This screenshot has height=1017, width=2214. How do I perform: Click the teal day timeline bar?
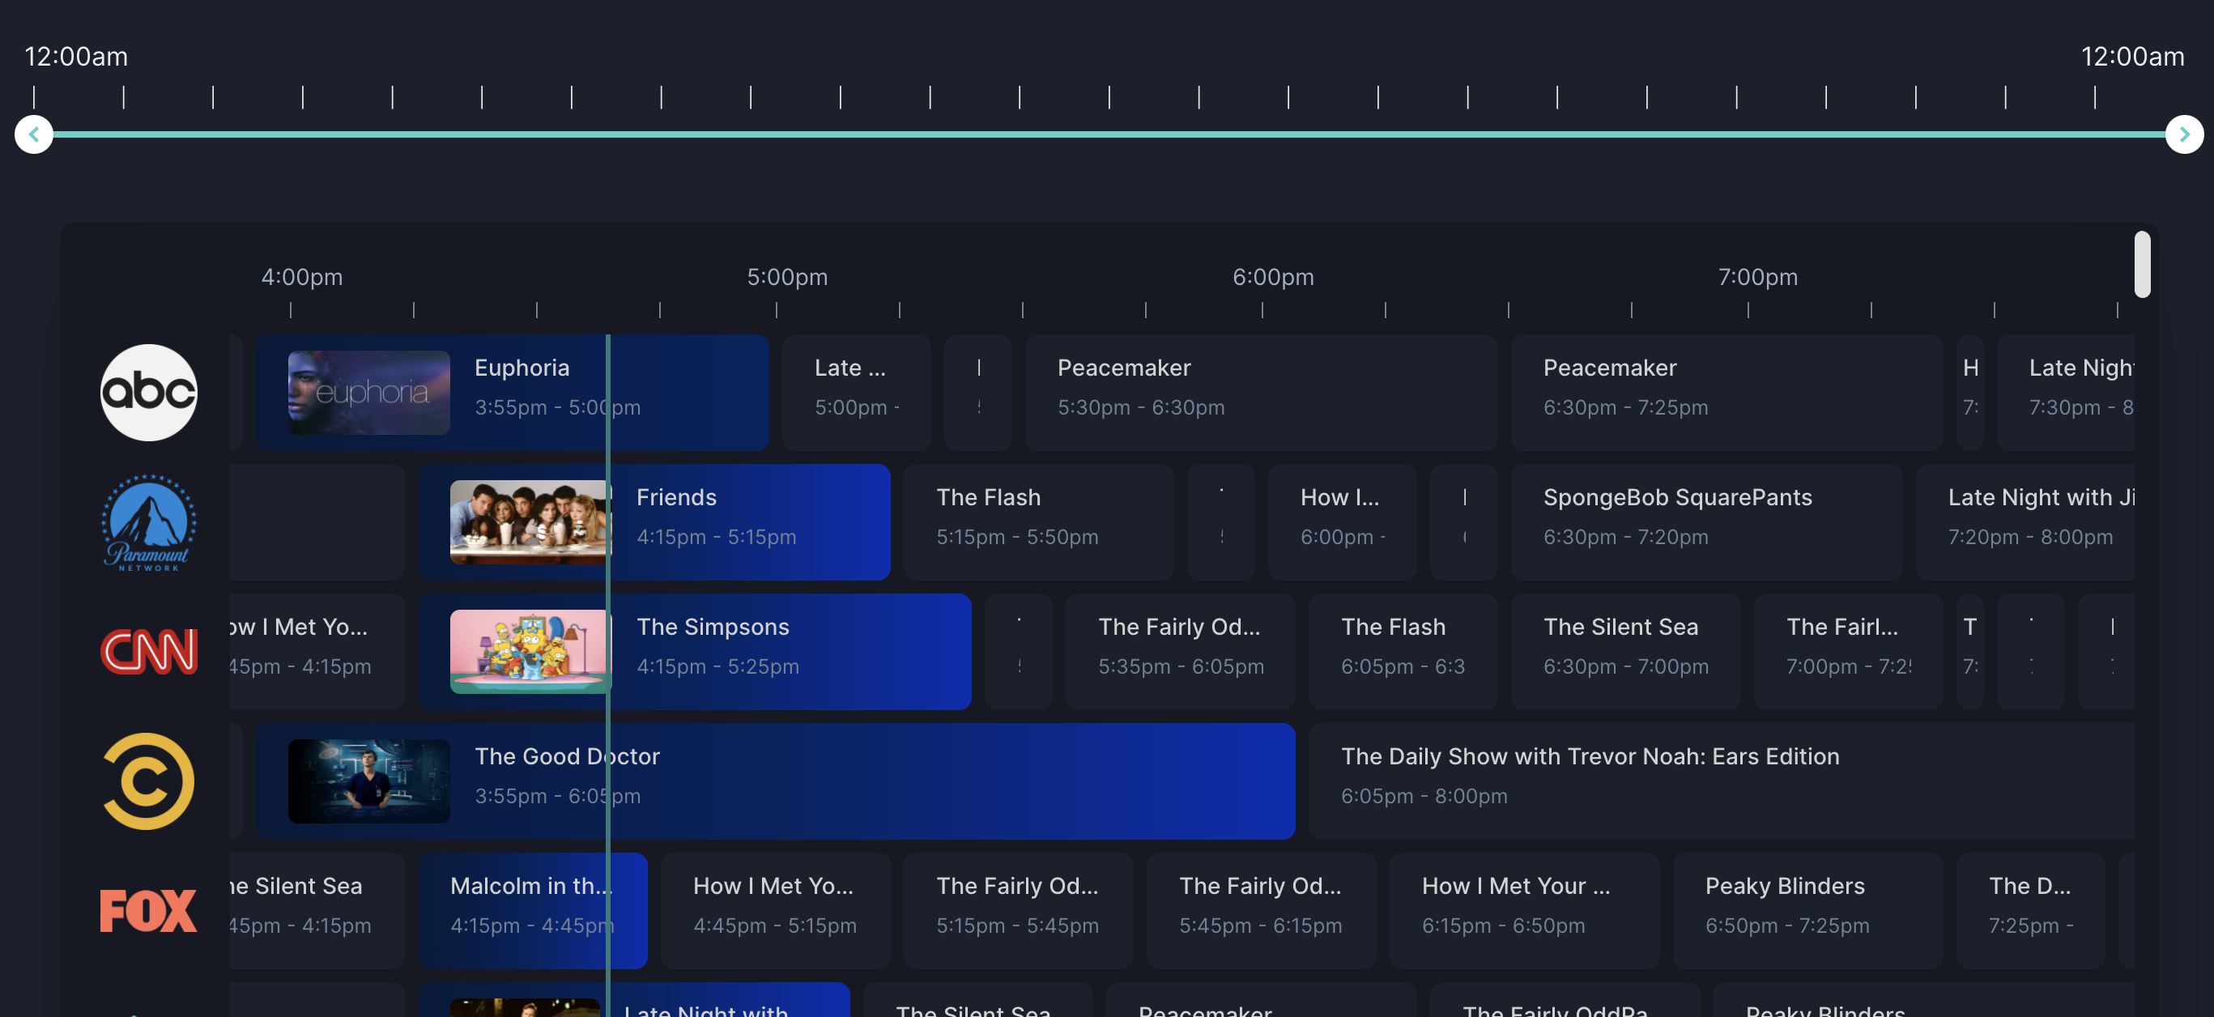tap(1109, 135)
